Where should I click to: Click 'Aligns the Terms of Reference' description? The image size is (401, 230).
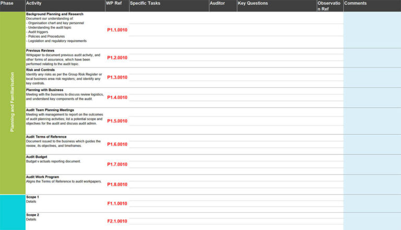coord(64,181)
